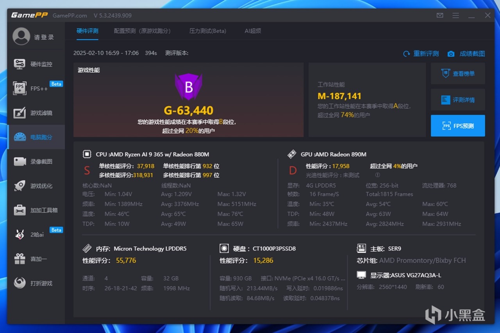Image resolution: width=500 pixels, height=333 pixels.
Task: Click the G-63,440 game score
Action: click(189, 110)
